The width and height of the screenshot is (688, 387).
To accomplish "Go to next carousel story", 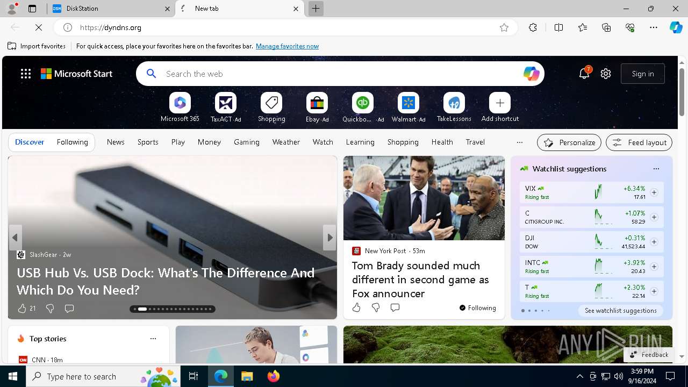I will [329, 237].
